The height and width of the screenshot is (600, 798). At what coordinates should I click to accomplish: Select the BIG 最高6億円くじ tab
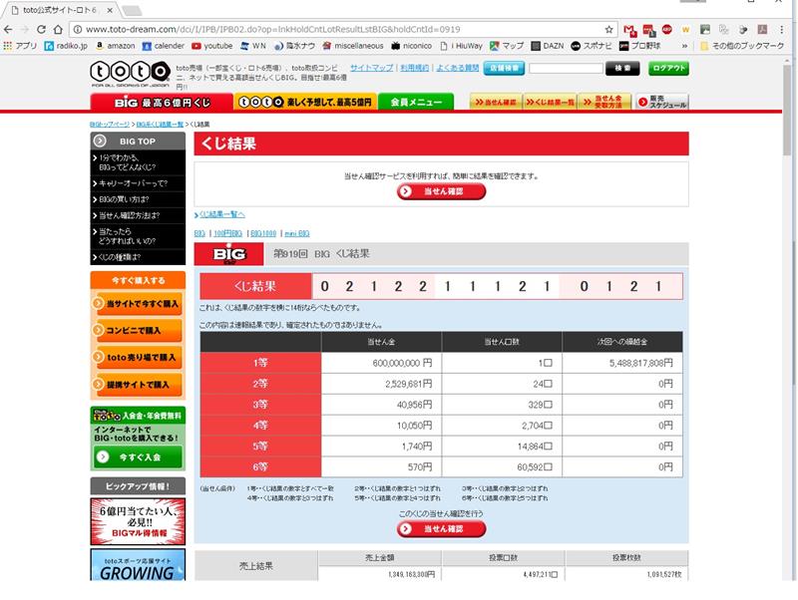point(162,103)
